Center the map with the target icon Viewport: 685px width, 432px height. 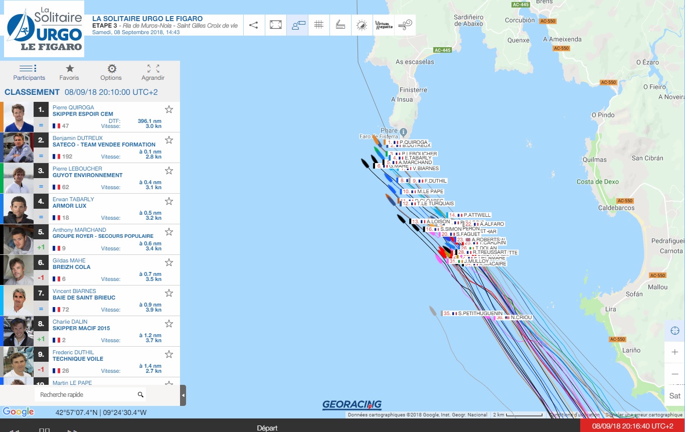pos(674,331)
